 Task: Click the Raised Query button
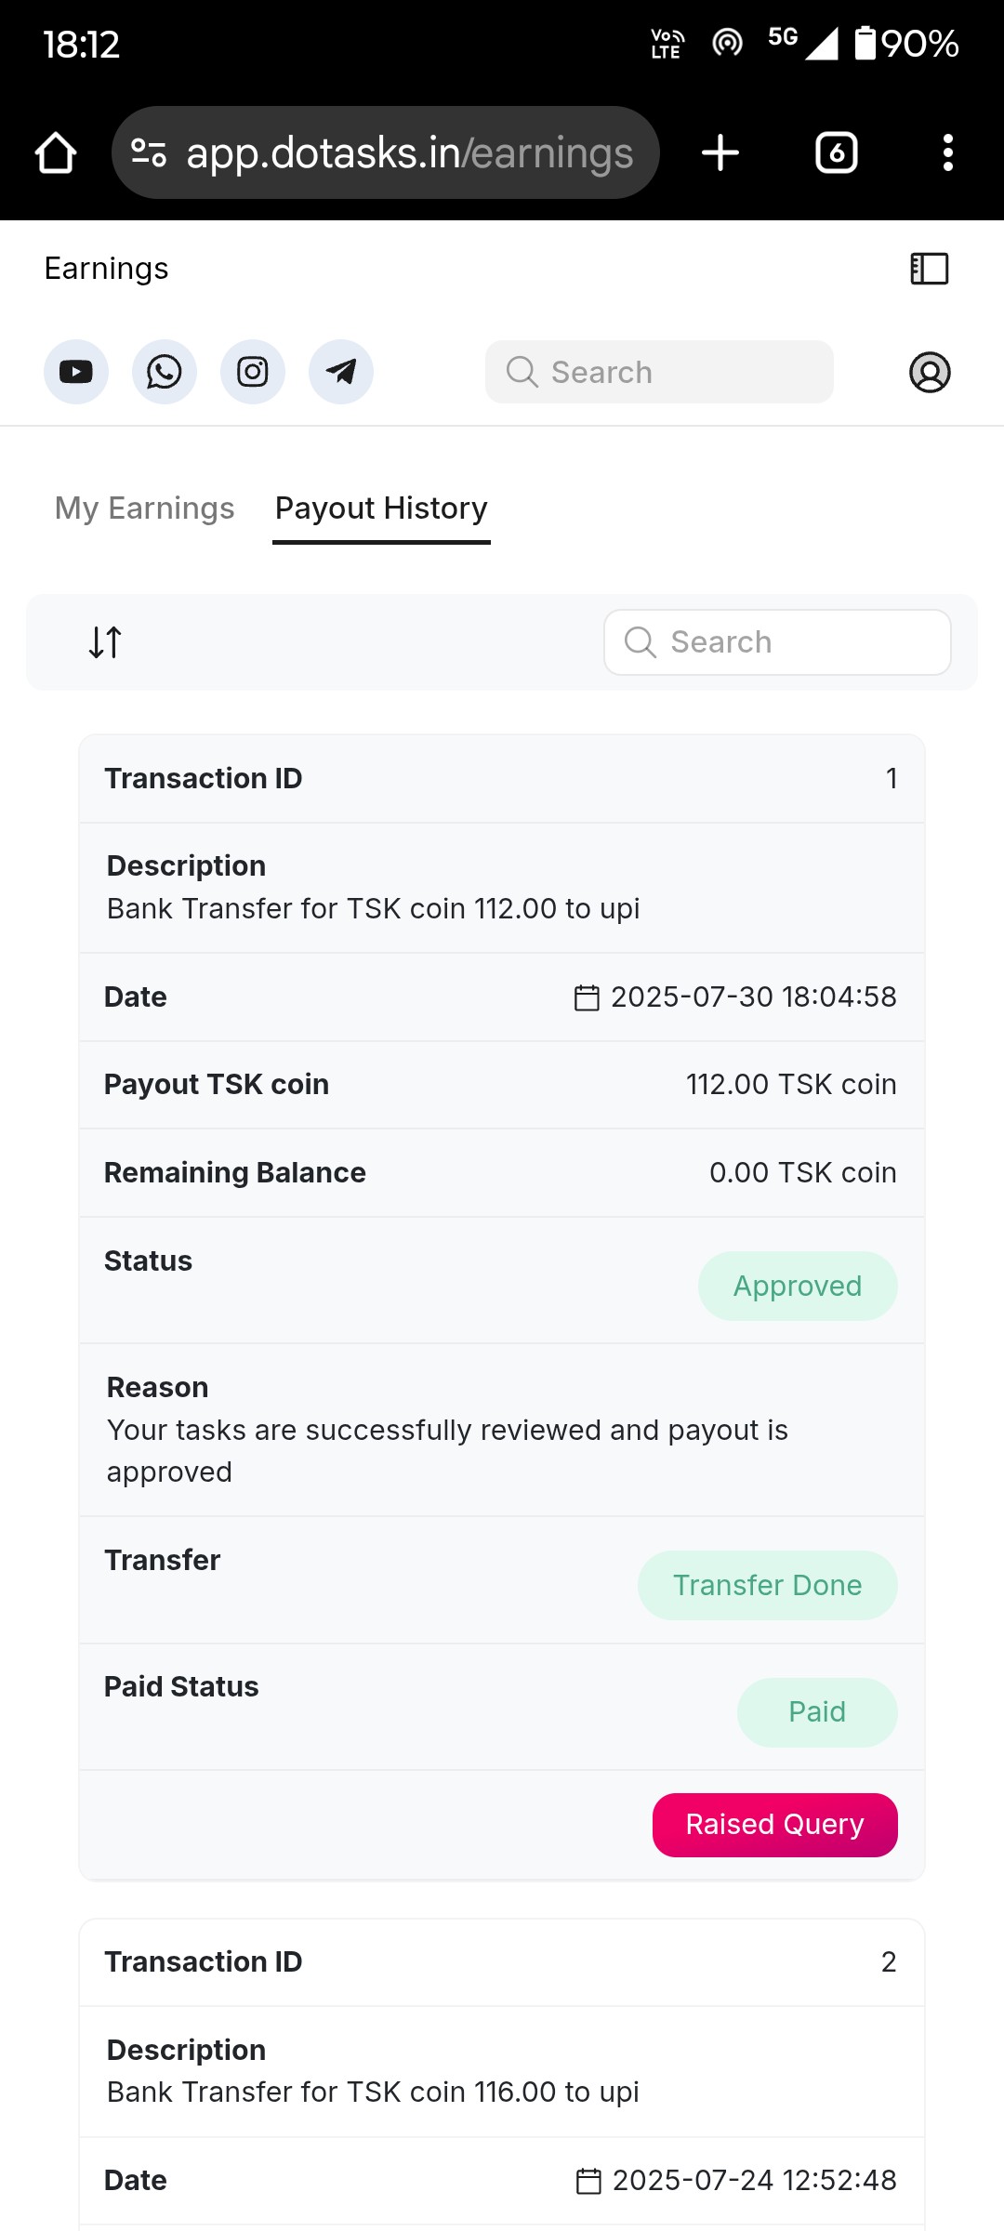click(x=774, y=1825)
